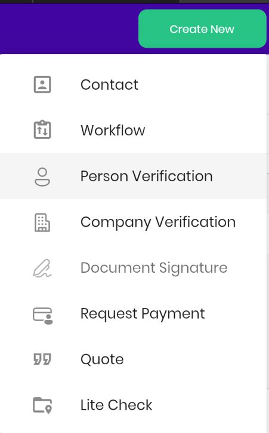Open the Create New menu button

[x=202, y=29]
